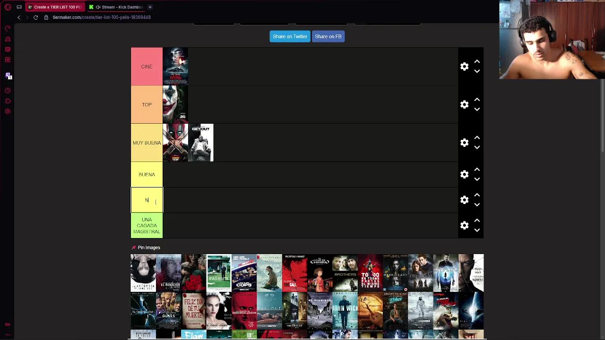605x340 pixels.
Task: Open settings gear for the N tier row
Action: click(464, 200)
